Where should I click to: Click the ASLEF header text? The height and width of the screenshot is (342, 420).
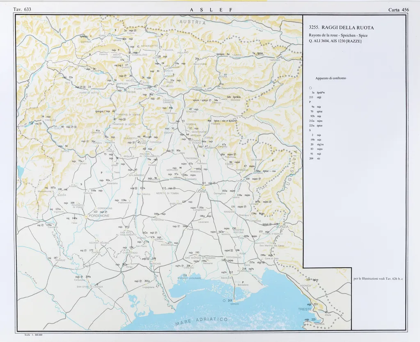[x=211, y=9]
